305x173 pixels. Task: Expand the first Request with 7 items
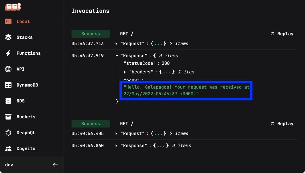tap(116, 44)
